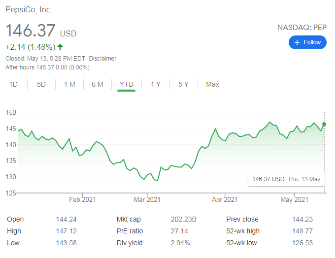
Task: Click the USD currency label
Action: (68, 33)
